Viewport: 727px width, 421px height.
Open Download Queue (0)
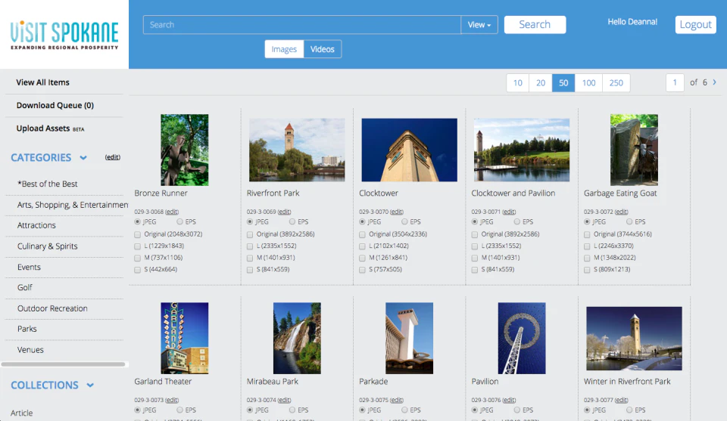click(x=55, y=106)
